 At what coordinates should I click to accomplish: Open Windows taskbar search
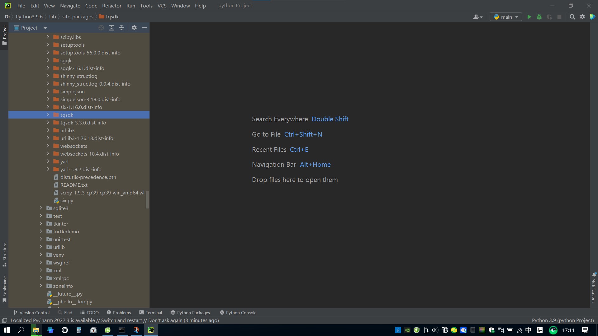[21, 330]
